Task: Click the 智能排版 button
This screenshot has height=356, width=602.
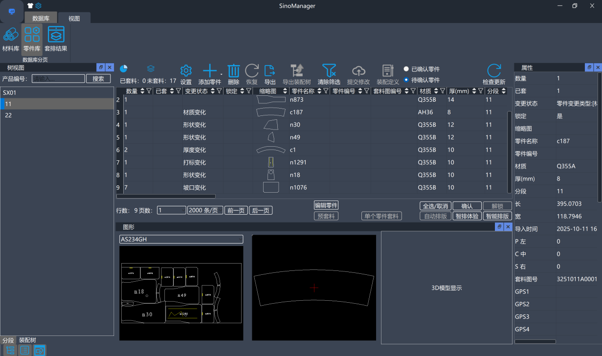Action: [497, 216]
